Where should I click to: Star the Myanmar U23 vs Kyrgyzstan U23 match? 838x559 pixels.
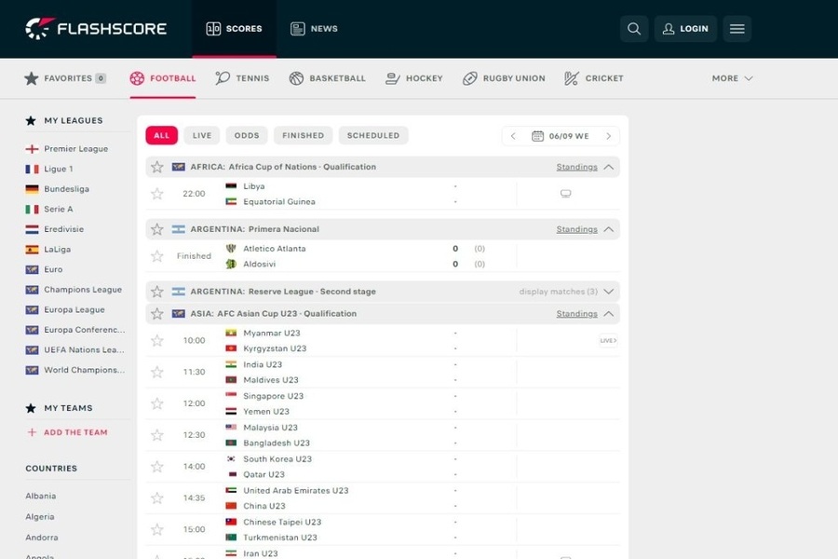tap(157, 340)
